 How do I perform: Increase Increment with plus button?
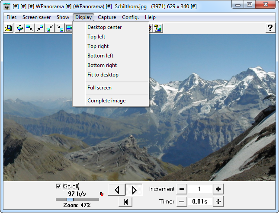coord(218,189)
